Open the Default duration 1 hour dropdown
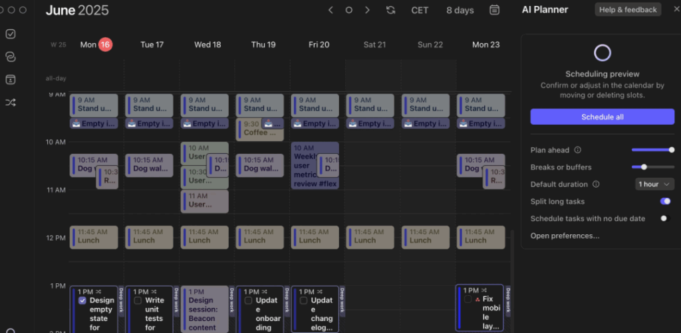Image resolution: width=681 pixels, height=333 pixels. [x=655, y=184]
